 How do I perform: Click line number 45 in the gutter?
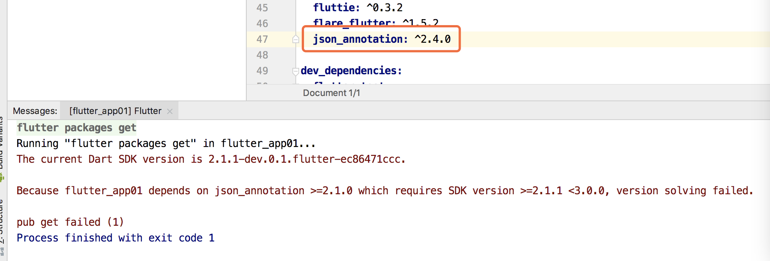pyautogui.click(x=262, y=7)
